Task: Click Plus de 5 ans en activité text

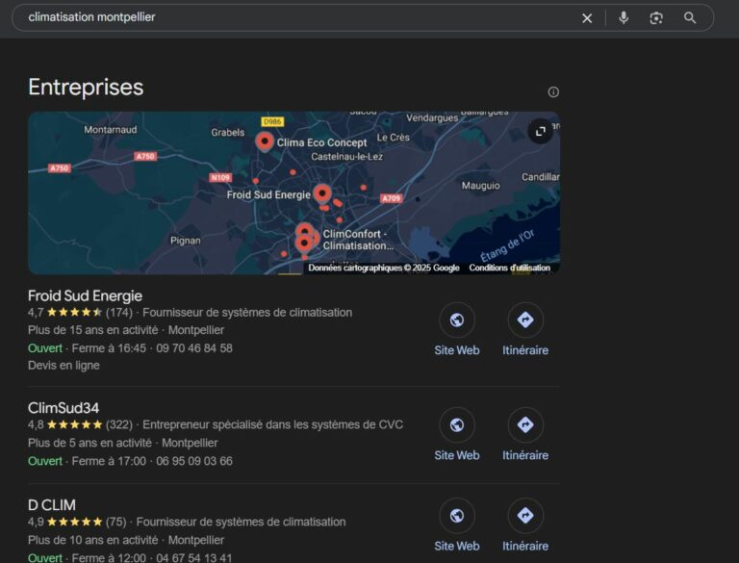Action: tap(89, 444)
